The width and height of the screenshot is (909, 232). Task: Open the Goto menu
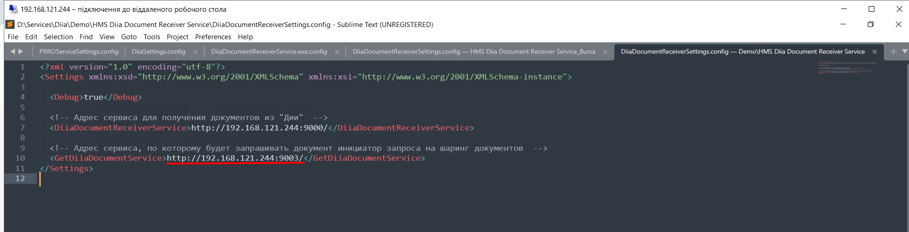click(129, 37)
